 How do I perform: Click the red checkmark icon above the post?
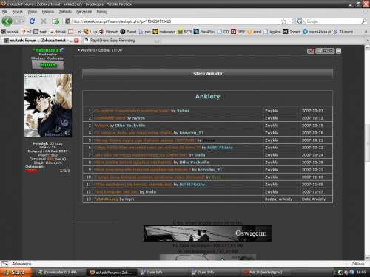pyautogui.click(x=311, y=51)
